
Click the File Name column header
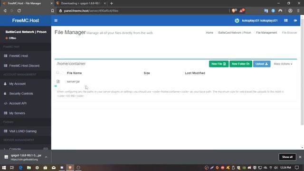(x=74, y=73)
